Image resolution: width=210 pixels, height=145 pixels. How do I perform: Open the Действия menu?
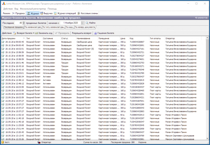coord(8,9)
